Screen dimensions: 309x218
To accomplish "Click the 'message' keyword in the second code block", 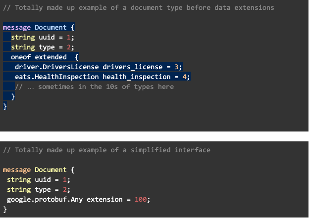I will click(17, 170).
